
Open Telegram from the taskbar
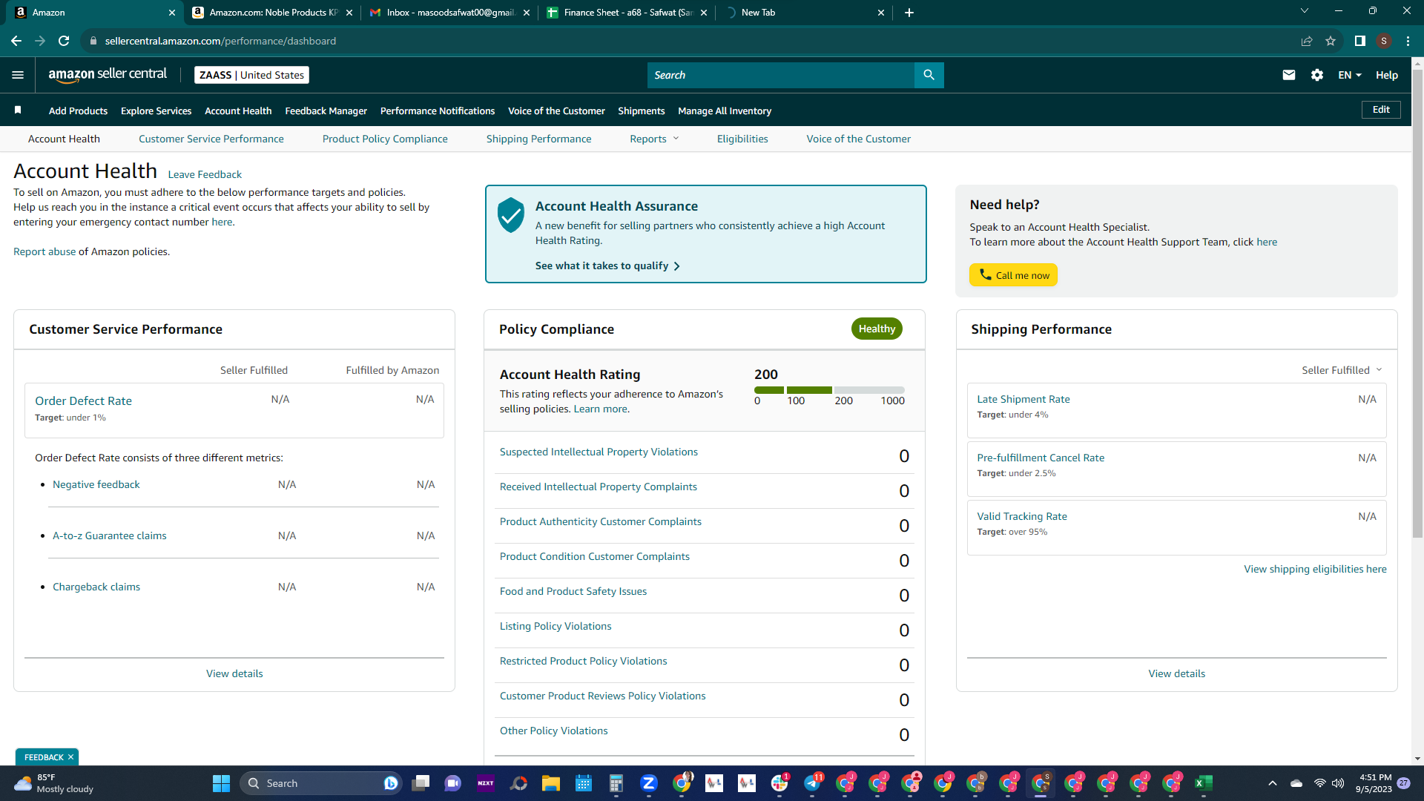(x=812, y=783)
